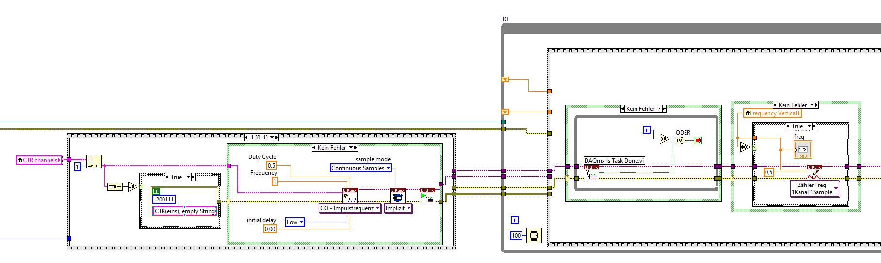The image size is (881, 263).
Task: Select the DAQmx Start Task node
Action: [x=427, y=196]
